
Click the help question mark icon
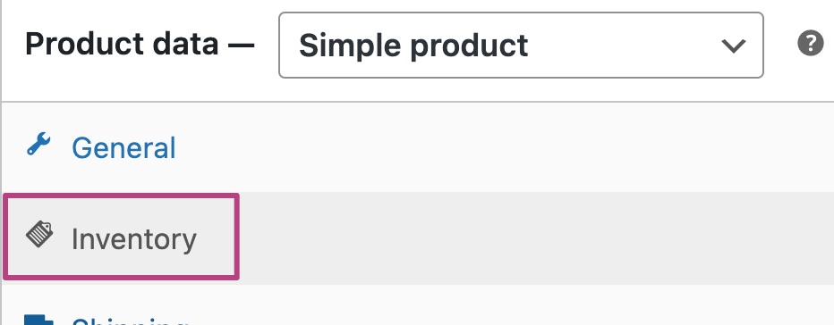[x=811, y=44]
